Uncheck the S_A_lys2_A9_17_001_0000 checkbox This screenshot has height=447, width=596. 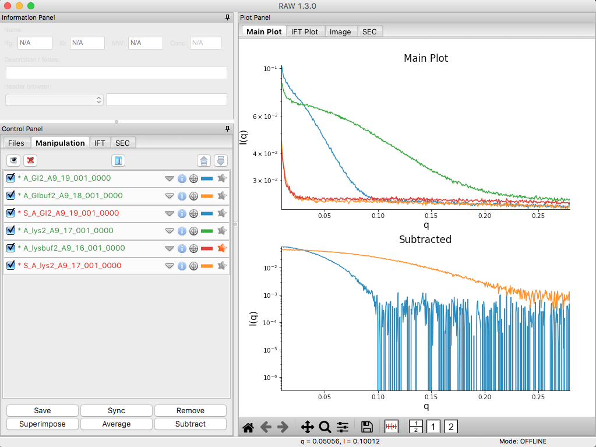pyautogui.click(x=10, y=265)
